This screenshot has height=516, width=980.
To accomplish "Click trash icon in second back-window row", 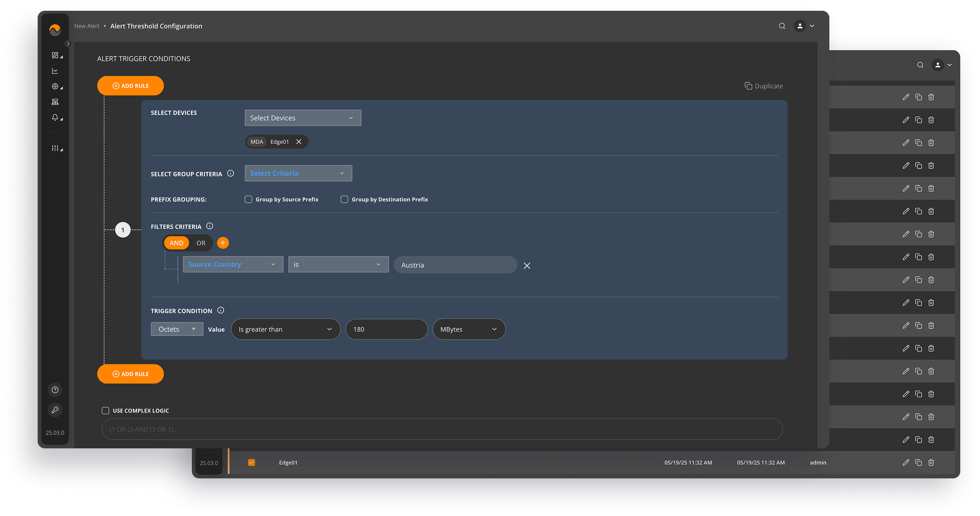I will click(931, 120).
